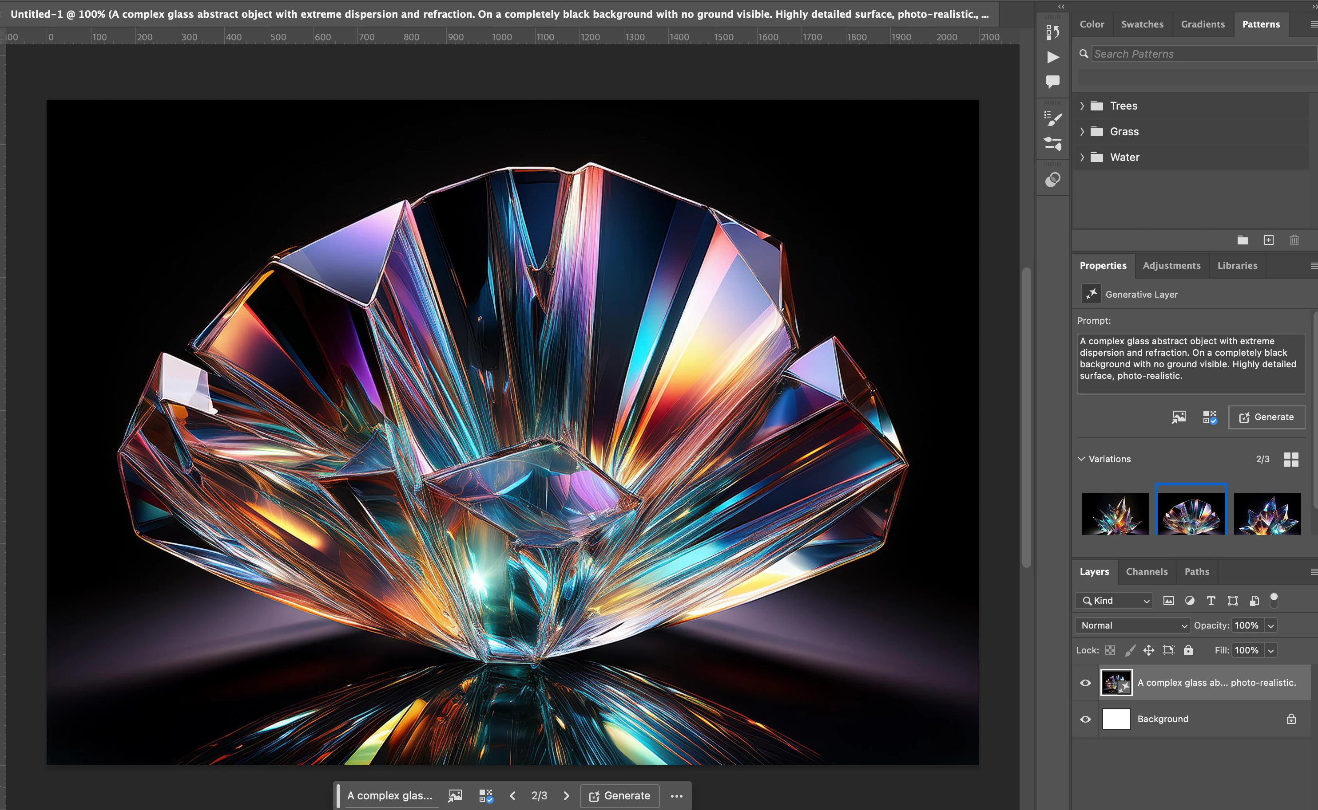Open the History panel icon
Image resolution: width=1318 pixels, height=810 pixels.
[x=1052, y=32]
